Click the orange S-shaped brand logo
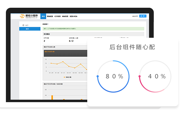 [x=22, y=16]
